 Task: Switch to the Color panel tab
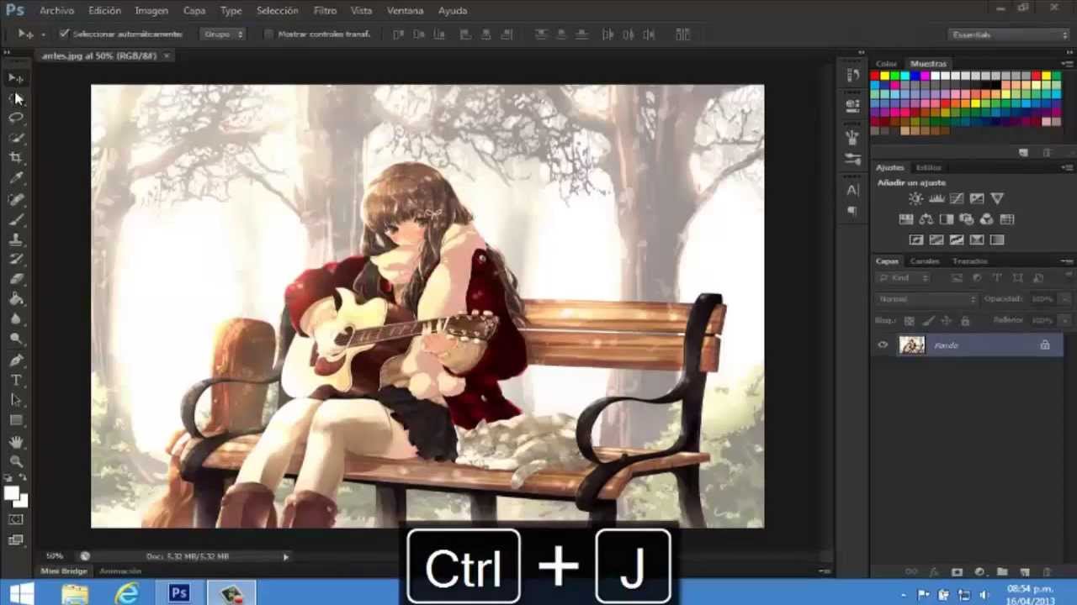pos(886,64)
